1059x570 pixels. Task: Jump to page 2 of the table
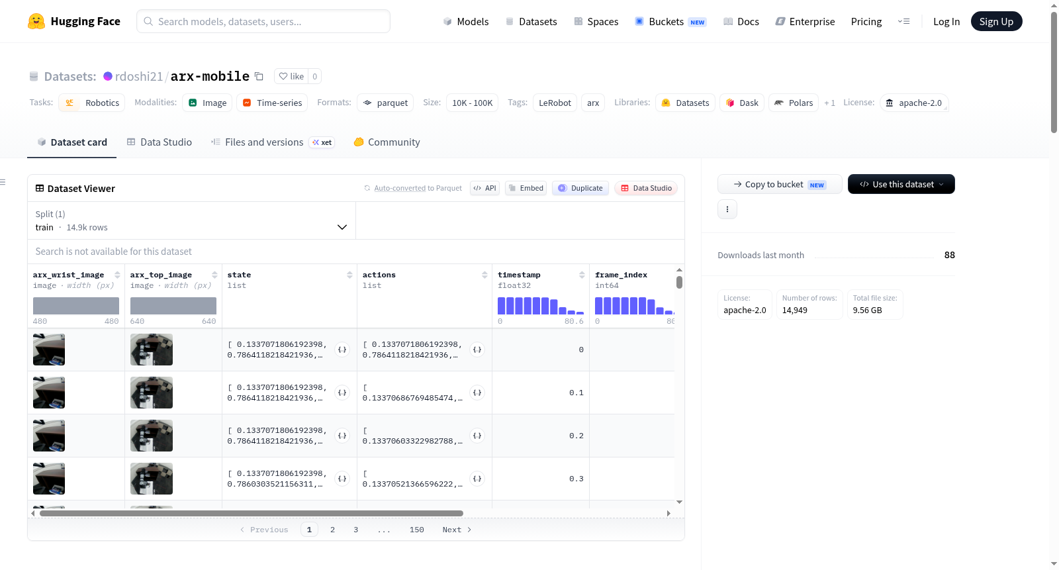[x=332, y=530]
